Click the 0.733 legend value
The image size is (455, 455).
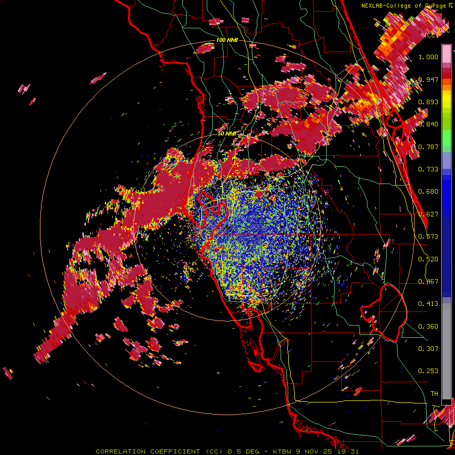(428, 169)
